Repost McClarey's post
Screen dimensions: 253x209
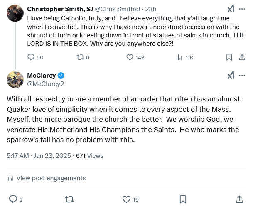click(x=70, y=199)
